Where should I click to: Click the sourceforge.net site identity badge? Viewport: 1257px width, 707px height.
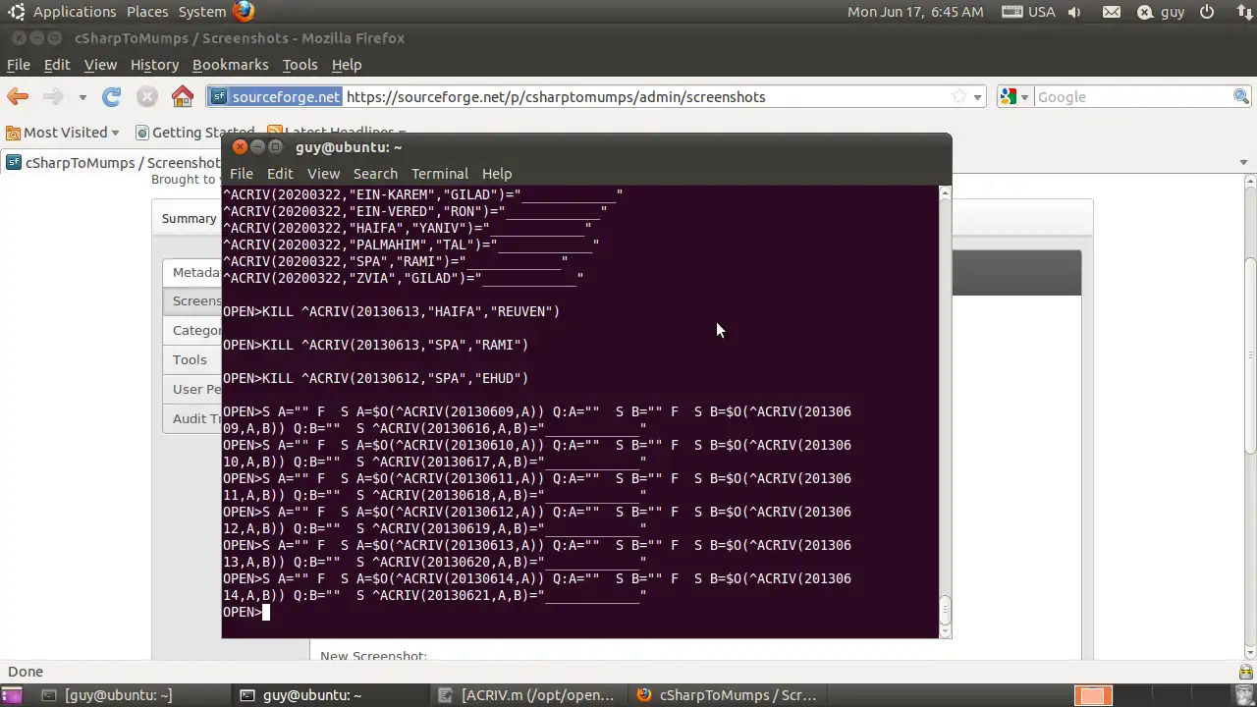[x=276, y=96]
